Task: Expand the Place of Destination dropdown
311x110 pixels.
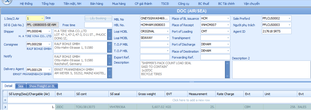Action: point(228,51)
